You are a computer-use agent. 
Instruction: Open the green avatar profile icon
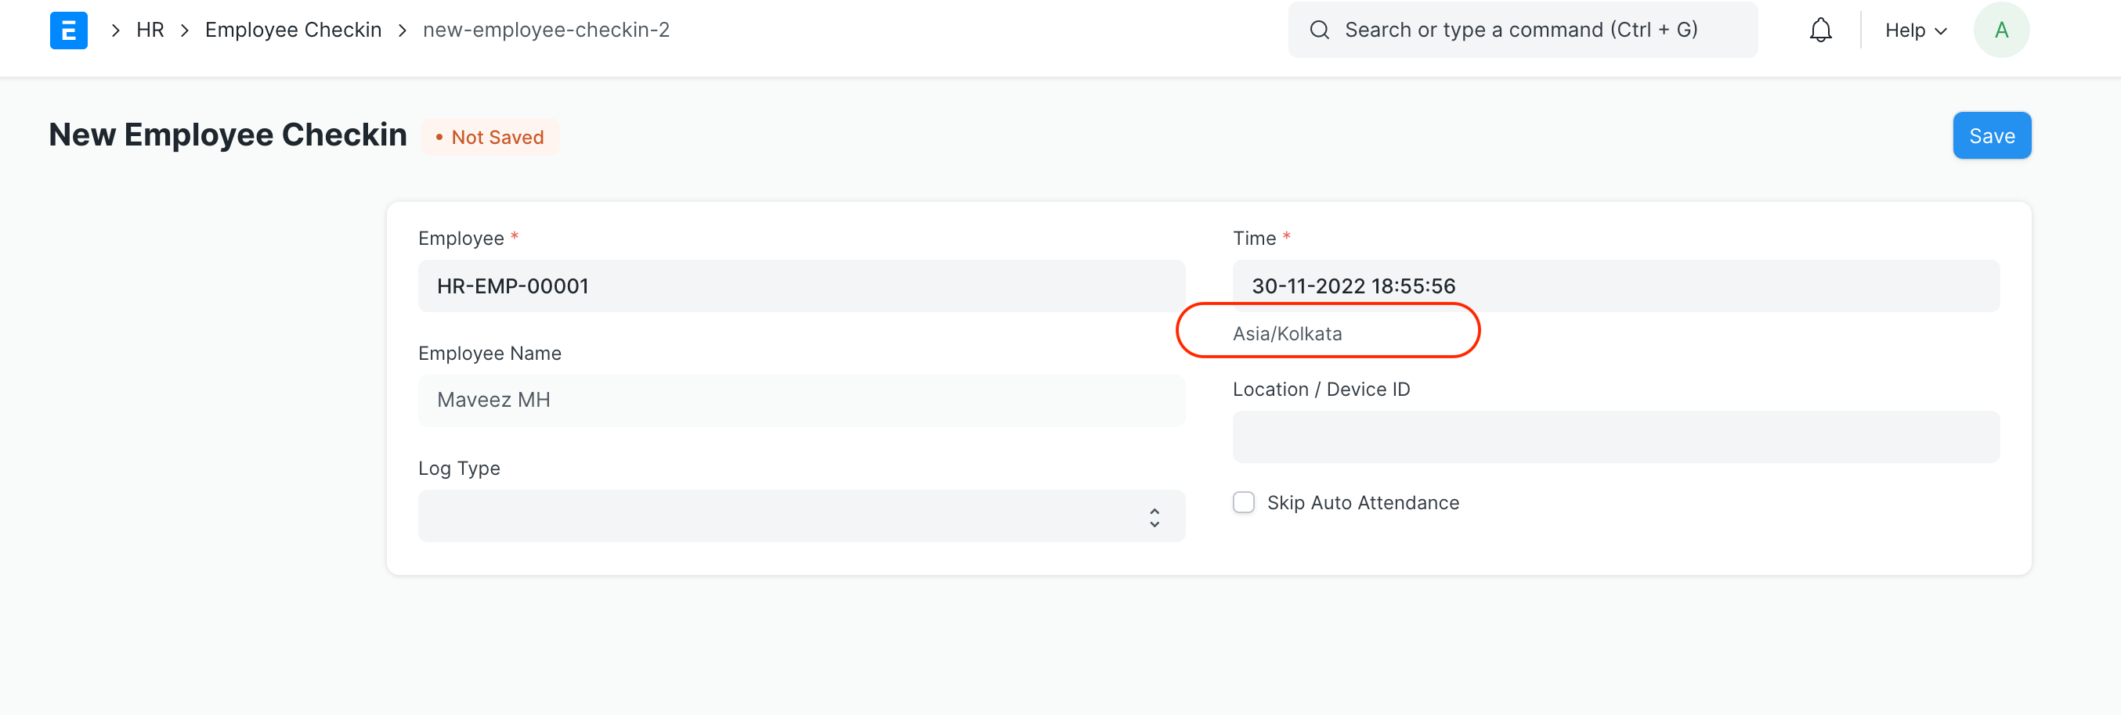pos(2002,30)
